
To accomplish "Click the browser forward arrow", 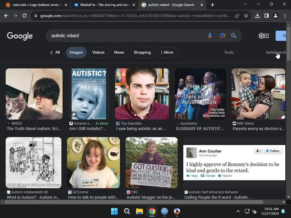I will pos(15,16).
